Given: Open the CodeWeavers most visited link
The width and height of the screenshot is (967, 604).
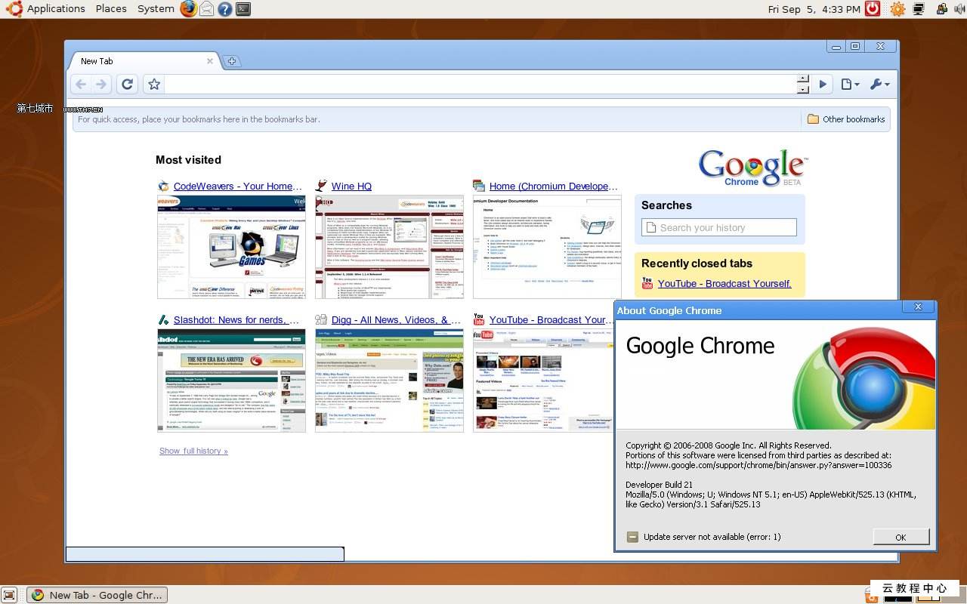Looking at the screenshot, I should click(x=237, y=186).
